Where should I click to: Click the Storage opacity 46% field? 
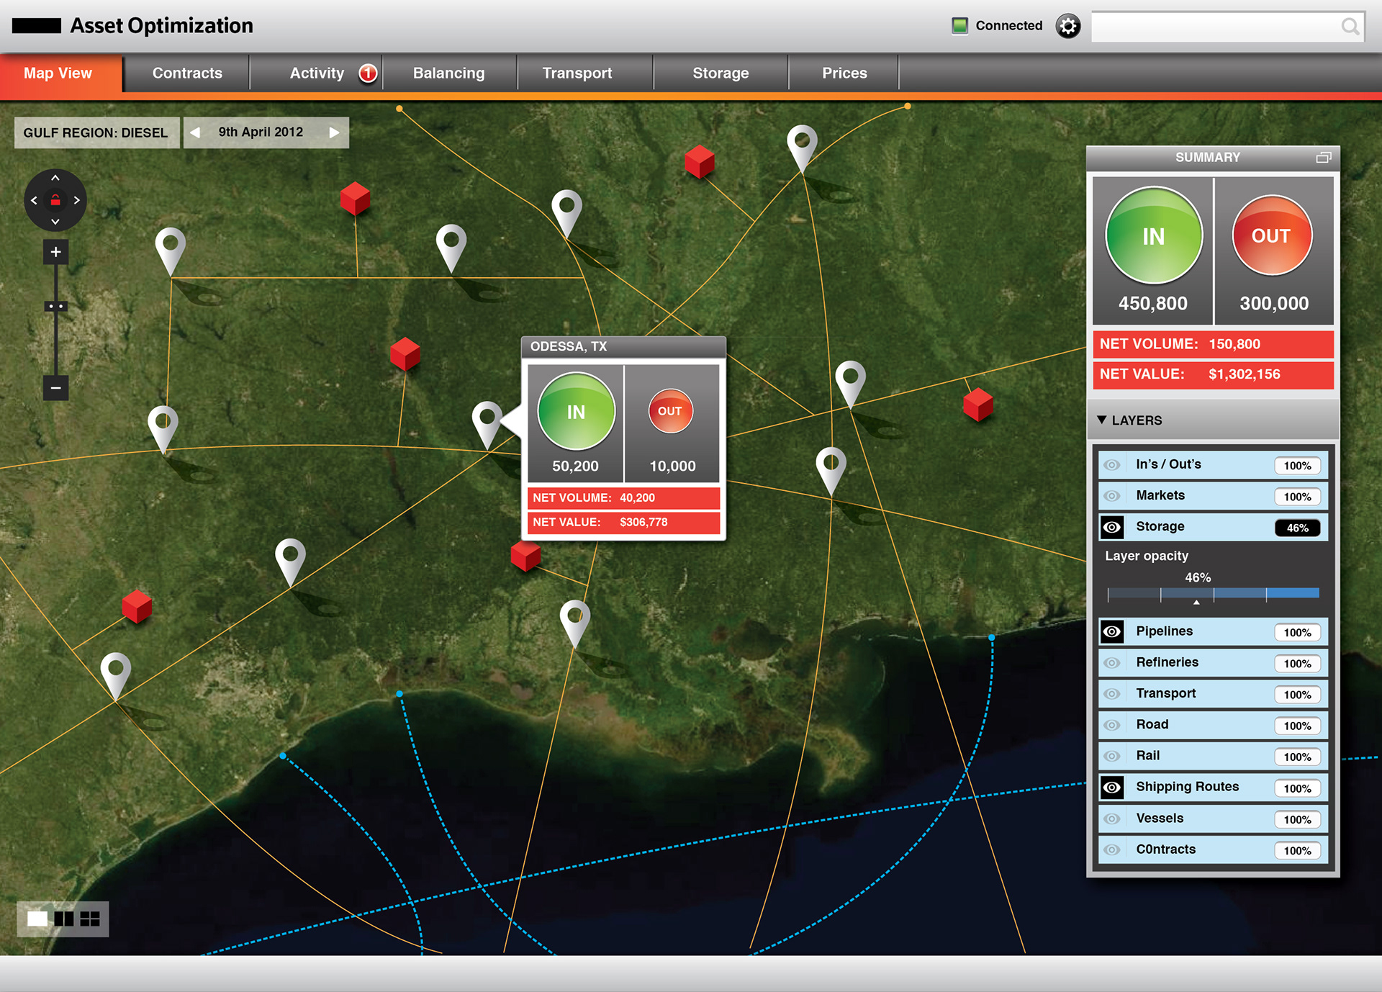pyautogui.click(x=1297, y=528)
